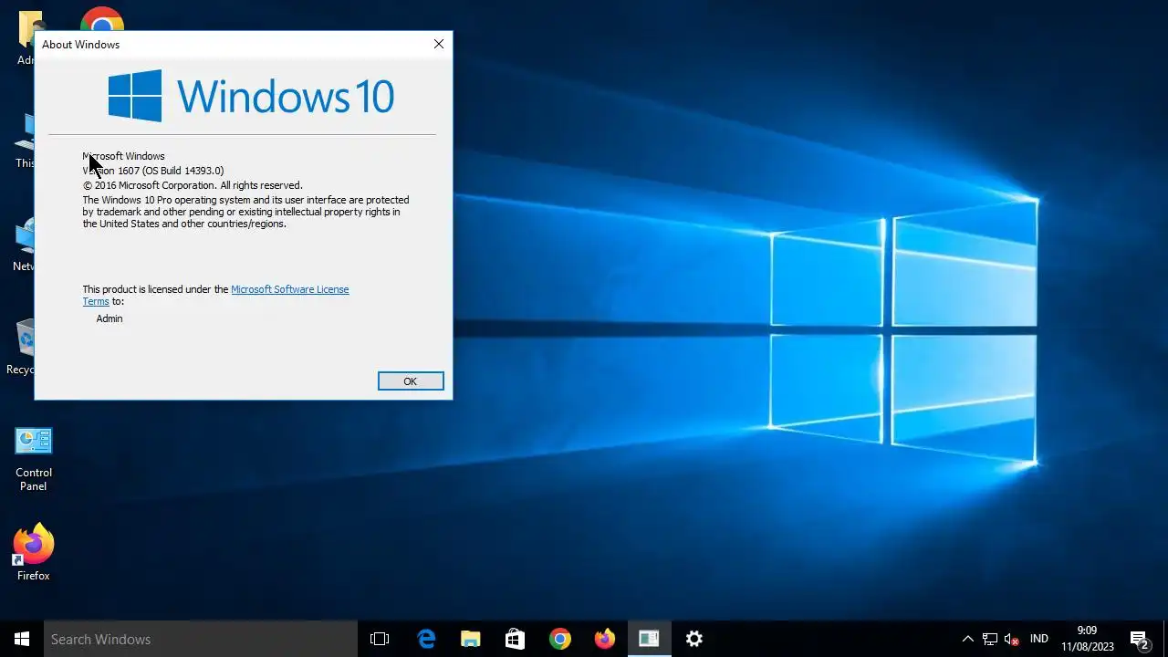
Task: Launch Chrome from the taskbar
Action: coord(559,639)
